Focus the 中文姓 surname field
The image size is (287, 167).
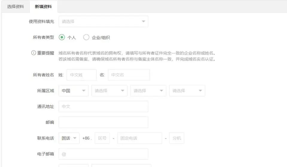point(82,75)
